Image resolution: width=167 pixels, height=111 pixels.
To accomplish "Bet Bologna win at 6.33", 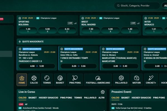I will [67, 30].
